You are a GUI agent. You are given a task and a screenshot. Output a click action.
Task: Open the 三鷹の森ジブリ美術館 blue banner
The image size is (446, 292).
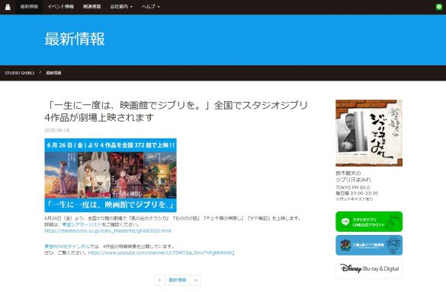[369, 245]
